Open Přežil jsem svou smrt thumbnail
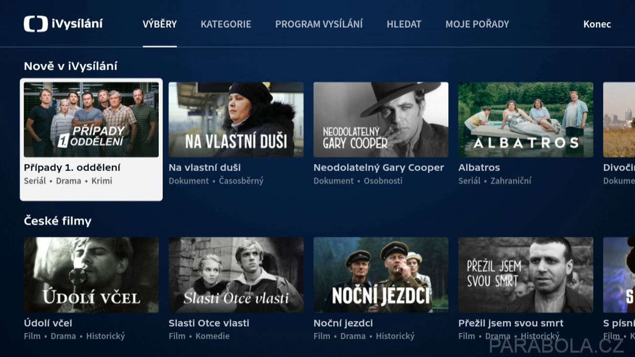The image size is (635, 357). (x=526, y=275)
